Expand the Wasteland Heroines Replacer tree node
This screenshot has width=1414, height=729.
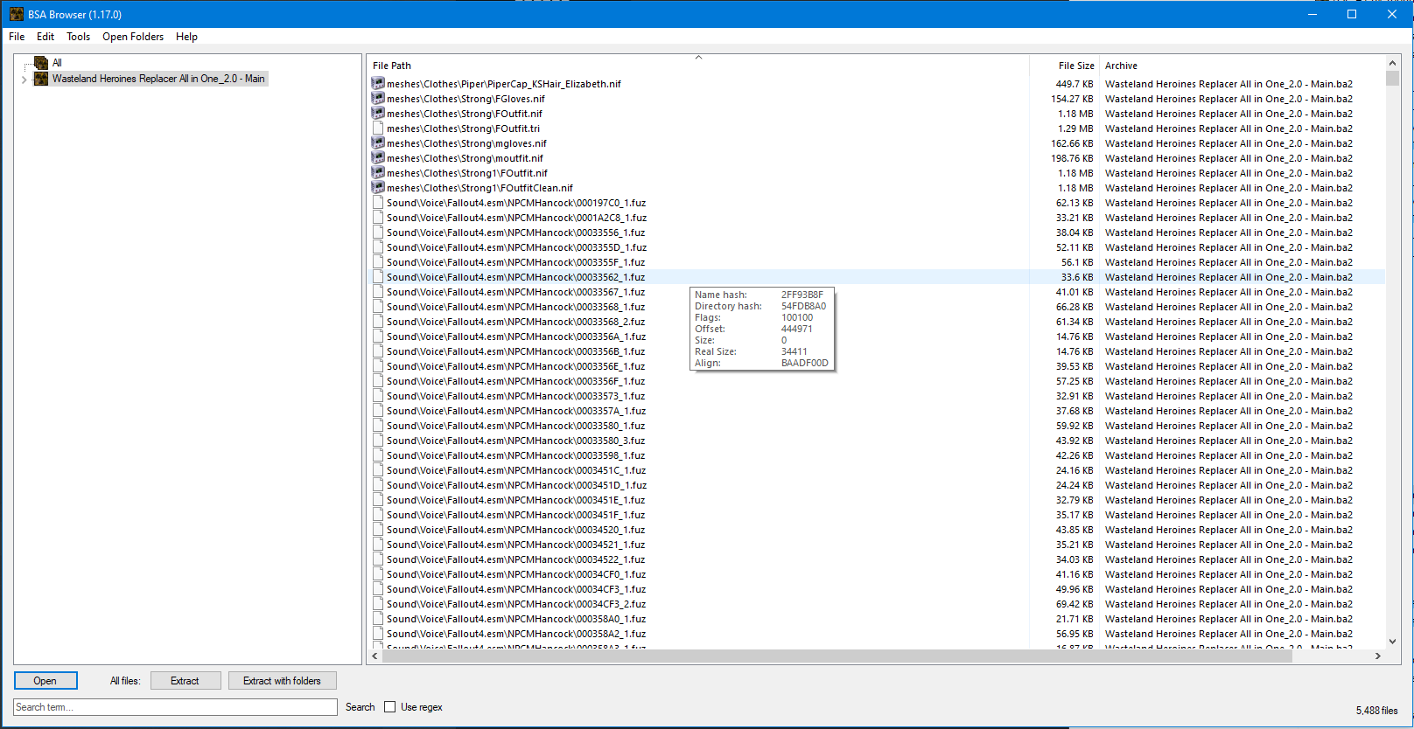click(x=24, y=80)
